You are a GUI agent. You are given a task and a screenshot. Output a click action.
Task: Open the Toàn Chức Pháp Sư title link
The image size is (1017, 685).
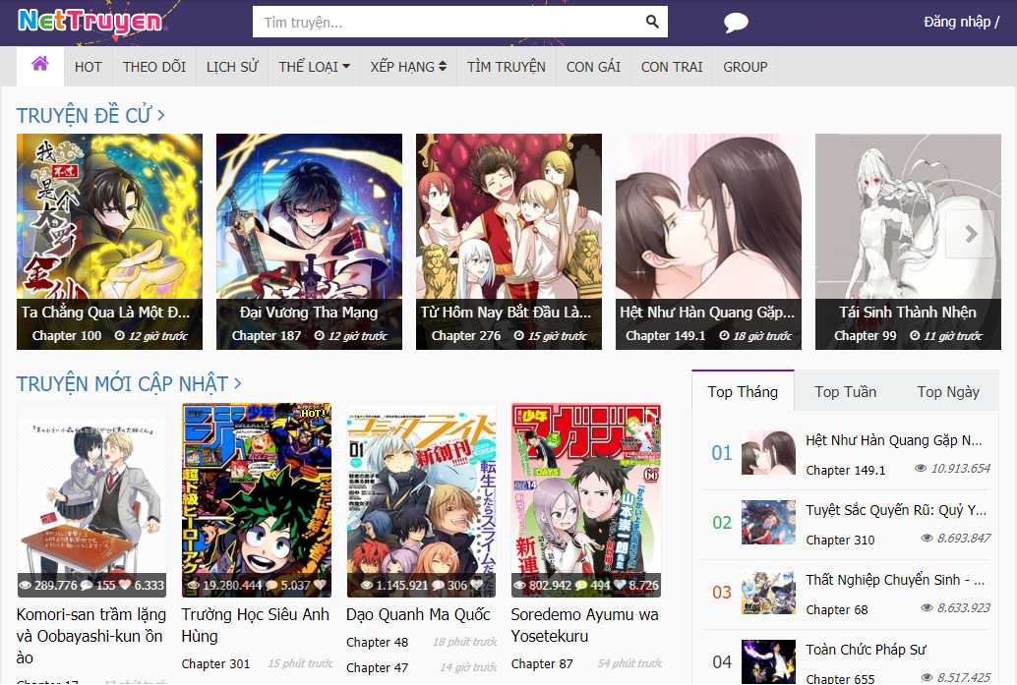click(866, 650)
